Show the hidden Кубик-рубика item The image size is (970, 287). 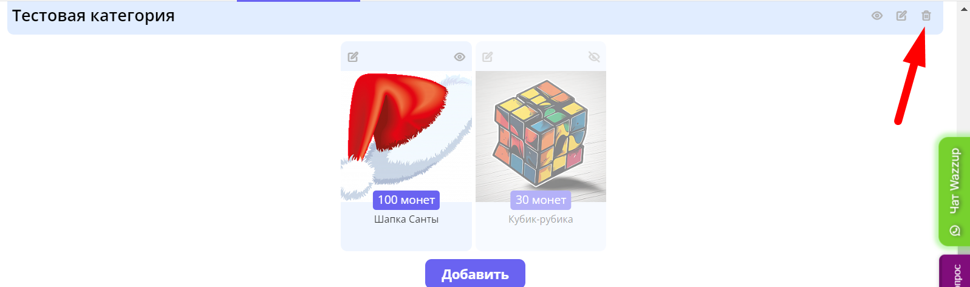594,57
